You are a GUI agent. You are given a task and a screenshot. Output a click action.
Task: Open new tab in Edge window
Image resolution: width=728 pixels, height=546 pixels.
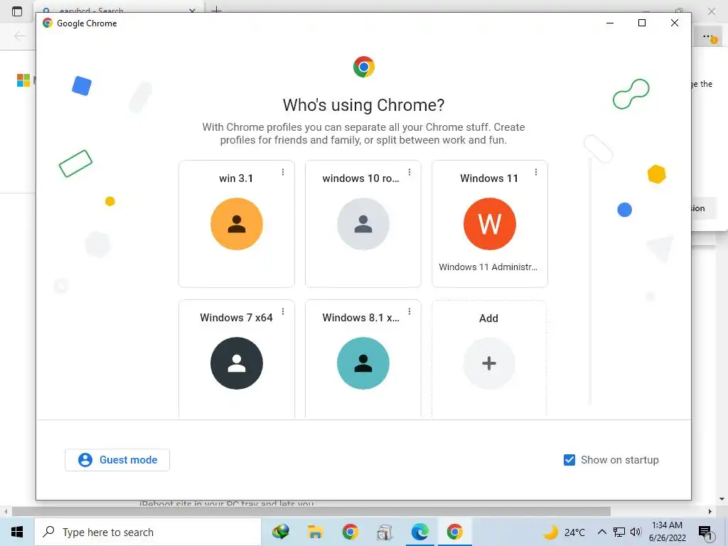click(x=216, y=9)
